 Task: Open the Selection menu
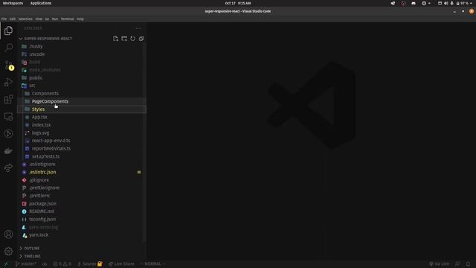tap(25, 19)
